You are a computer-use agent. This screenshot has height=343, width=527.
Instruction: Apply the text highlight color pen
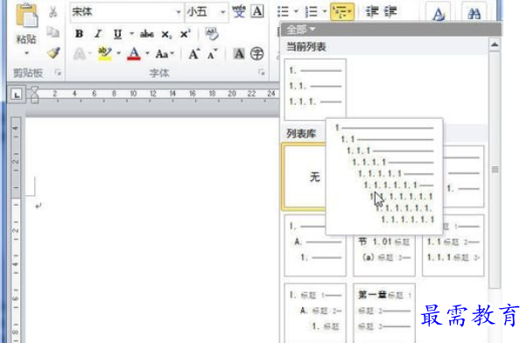(x=104, y=53)
